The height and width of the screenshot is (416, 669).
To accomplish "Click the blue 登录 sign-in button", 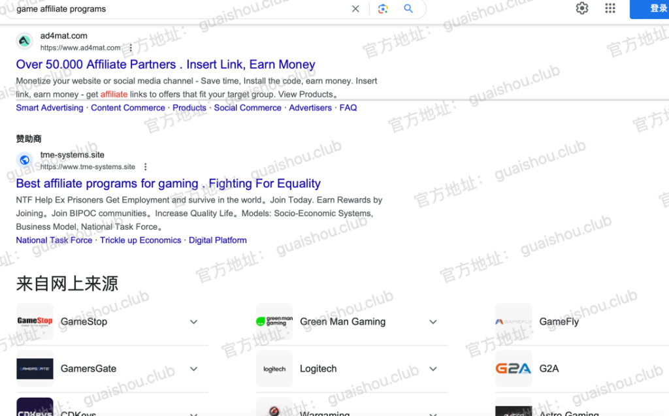I will pyautogui.click(x=649, y=8).
